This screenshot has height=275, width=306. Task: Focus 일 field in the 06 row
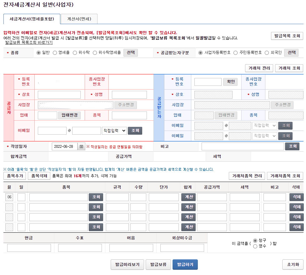pos(22,197)
